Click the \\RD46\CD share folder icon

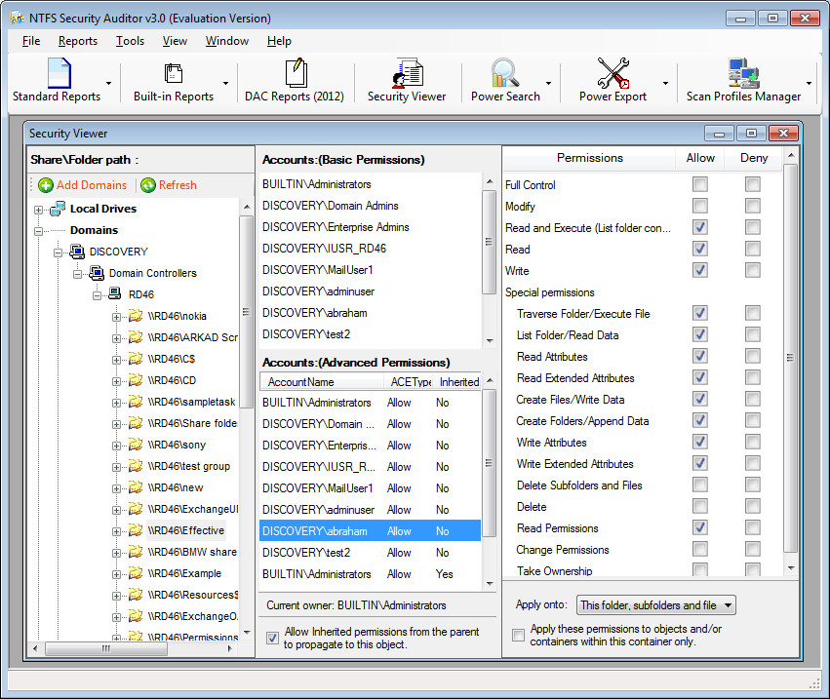click(x=136, y=380)
